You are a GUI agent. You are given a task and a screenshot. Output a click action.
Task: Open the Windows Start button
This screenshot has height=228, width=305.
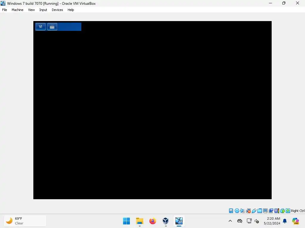pos(126,221)
